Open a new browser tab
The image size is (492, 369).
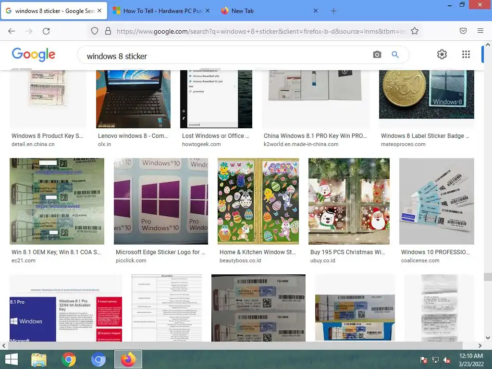[333, 11]
